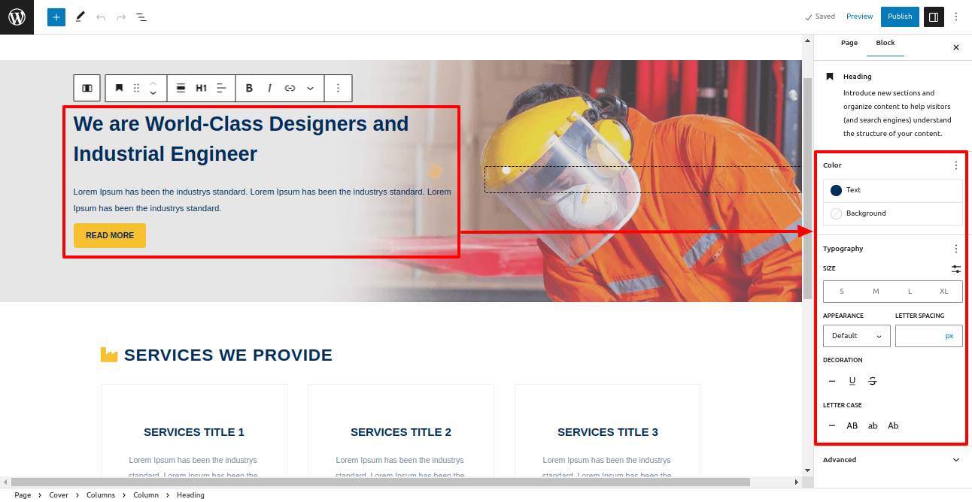Click the Preview link
Image resolution: width=972 pixels, height=502 pixels.
click(x=859, y=17)
